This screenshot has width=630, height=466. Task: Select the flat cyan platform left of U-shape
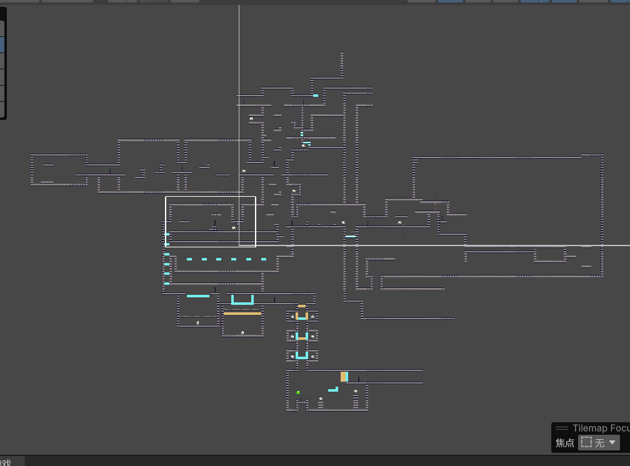click(198, 296)
